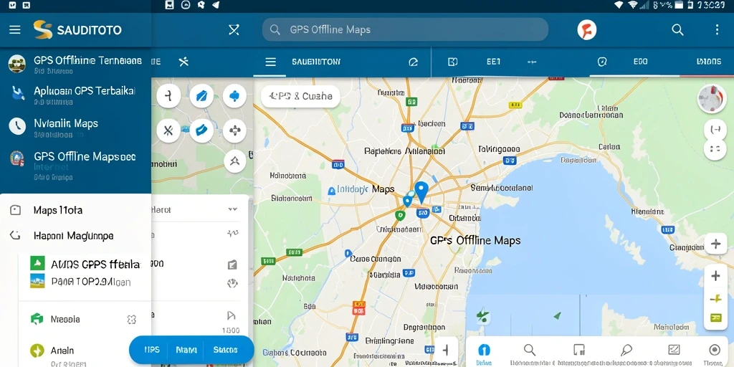The width and height of the screenshot is (734, 367).
Task: Select the blue home tab in bottom navigation
Action: pyautogui.click(x=484, y=353)
